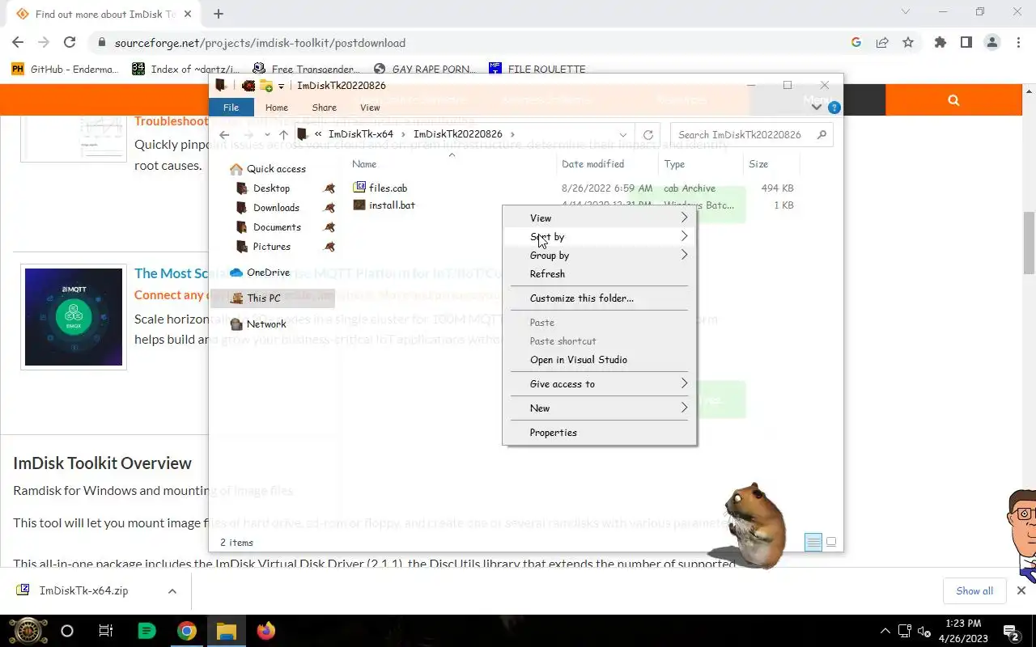Choose Refresh from the context menu
Image resolution: width=1036 pixels, height=647 pixels.
(x=600, y=273)
